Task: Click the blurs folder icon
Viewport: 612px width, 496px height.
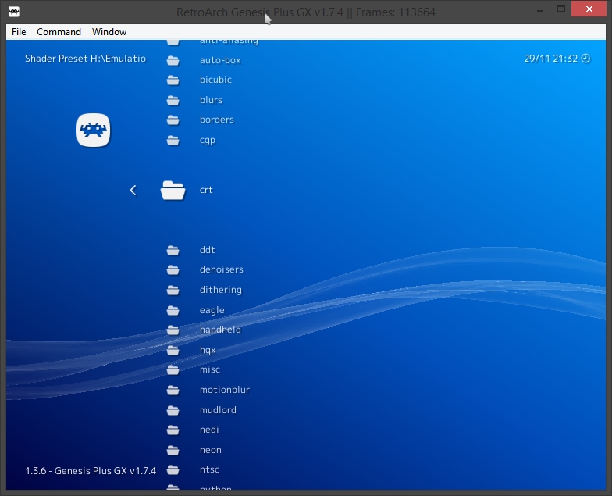Action: pyautogui.click(x=173, y=100)
